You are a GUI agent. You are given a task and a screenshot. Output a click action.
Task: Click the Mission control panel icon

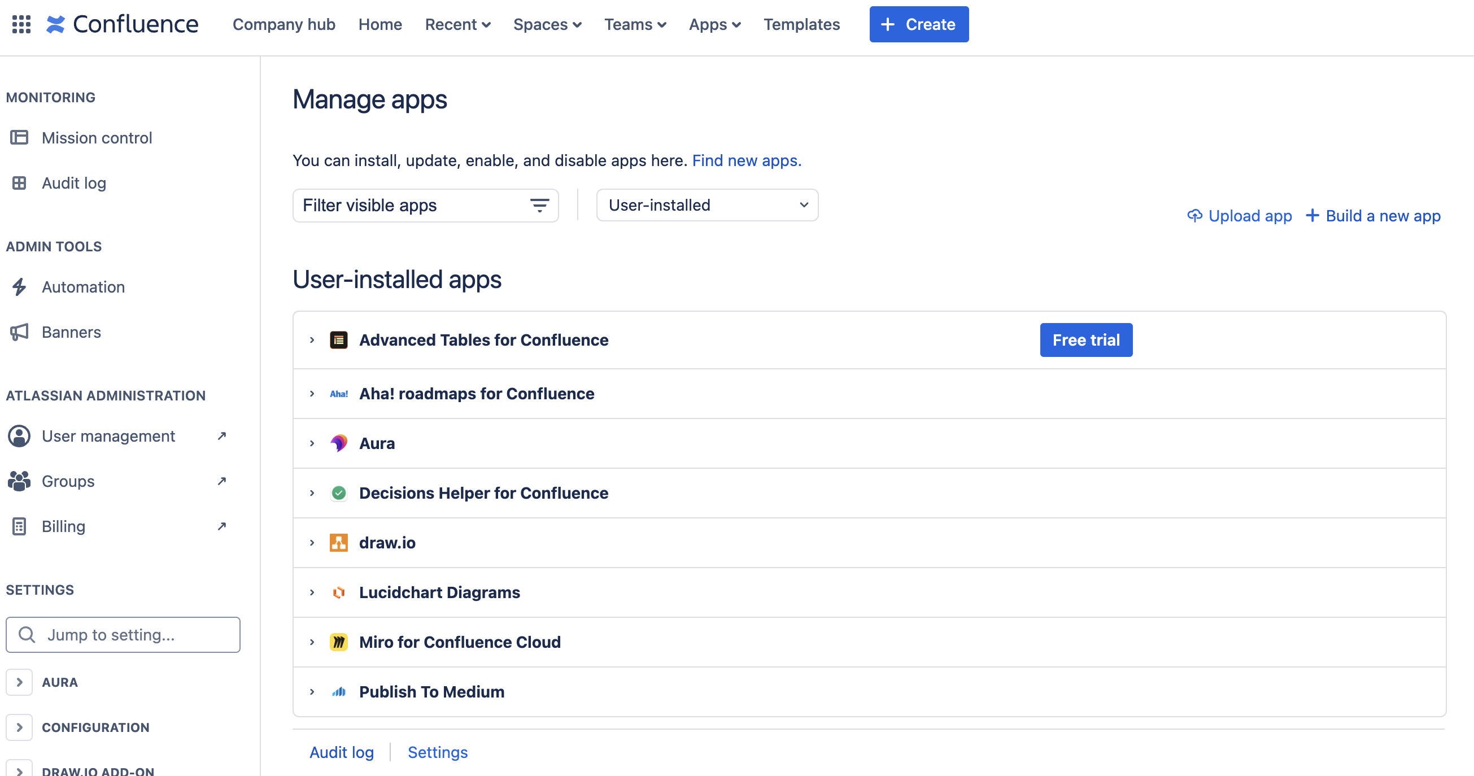click(19, 137)
